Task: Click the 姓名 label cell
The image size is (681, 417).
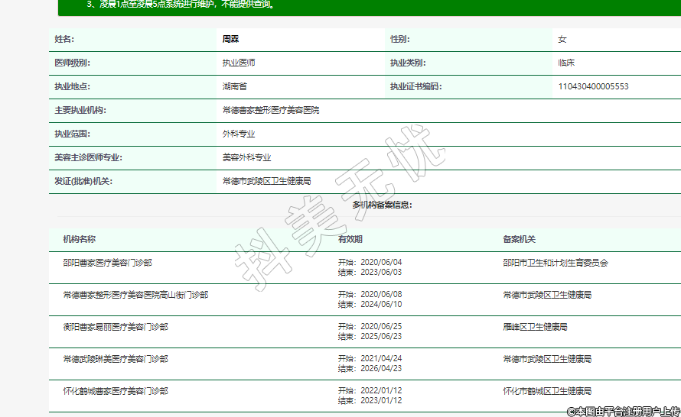Action: (64, 39)
